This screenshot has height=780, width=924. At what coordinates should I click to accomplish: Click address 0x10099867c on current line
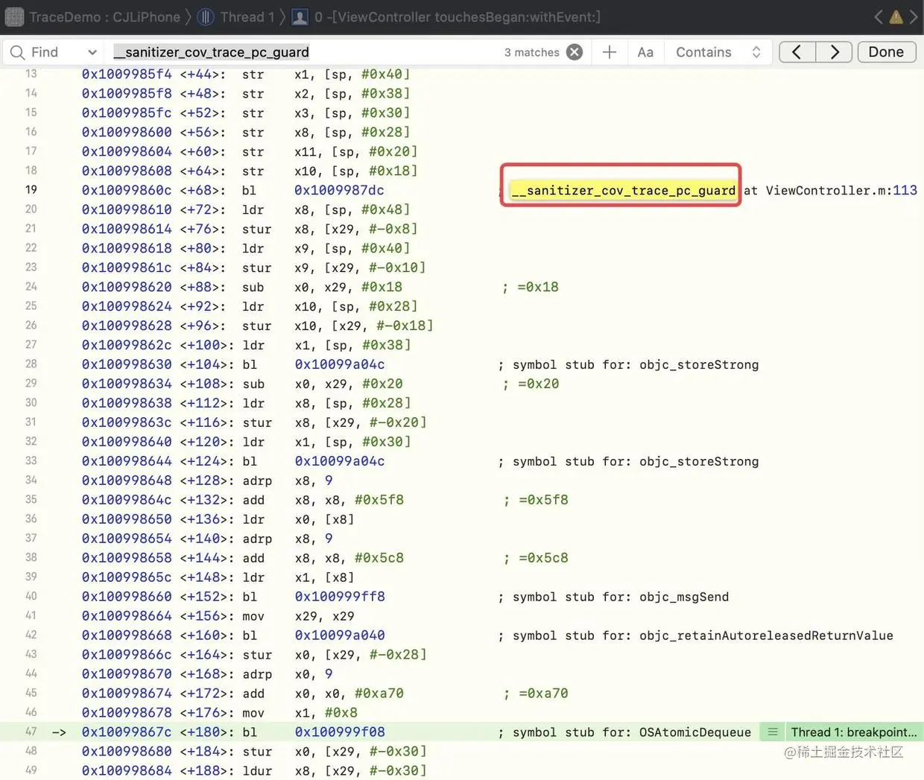click(x=127, y=732)
